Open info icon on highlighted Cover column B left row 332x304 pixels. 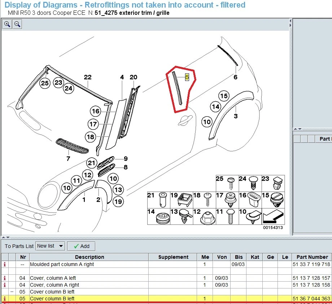click(x=4, y=299)
